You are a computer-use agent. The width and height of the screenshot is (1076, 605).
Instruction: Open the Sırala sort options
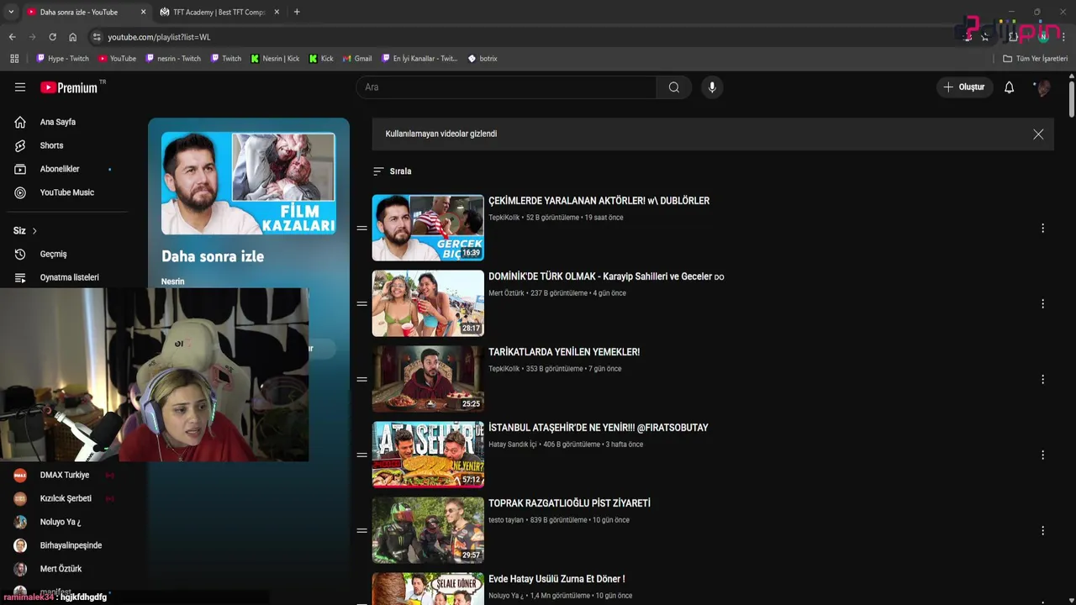click(x=393, y=171)
